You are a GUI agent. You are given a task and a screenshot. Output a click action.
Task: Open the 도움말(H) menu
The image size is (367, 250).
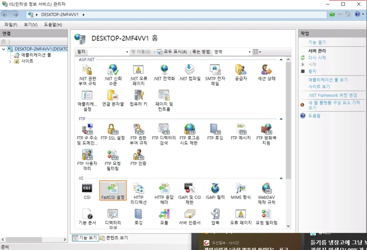pos(53,25)
